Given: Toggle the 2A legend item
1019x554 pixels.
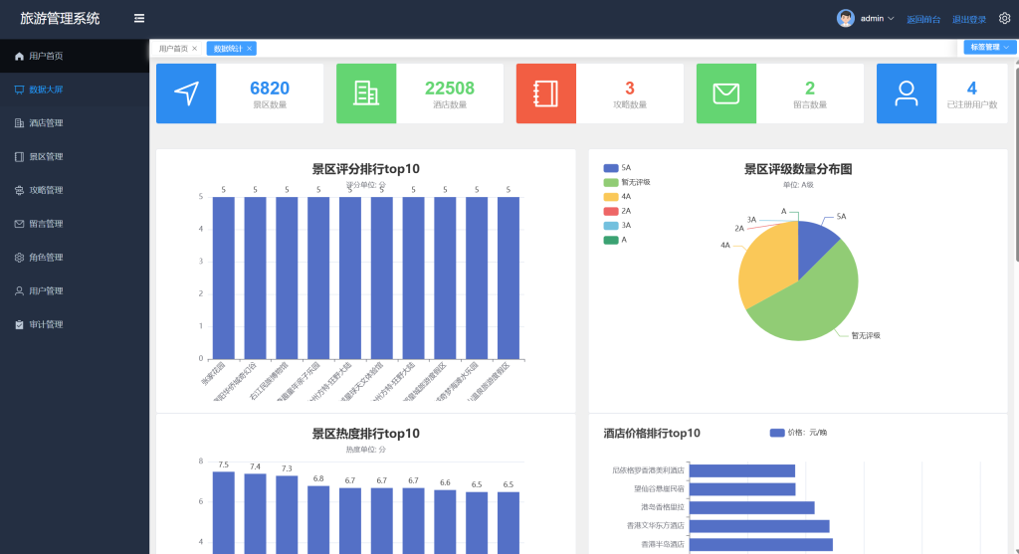Looking at the screenshot, I should tap(617, 211).
